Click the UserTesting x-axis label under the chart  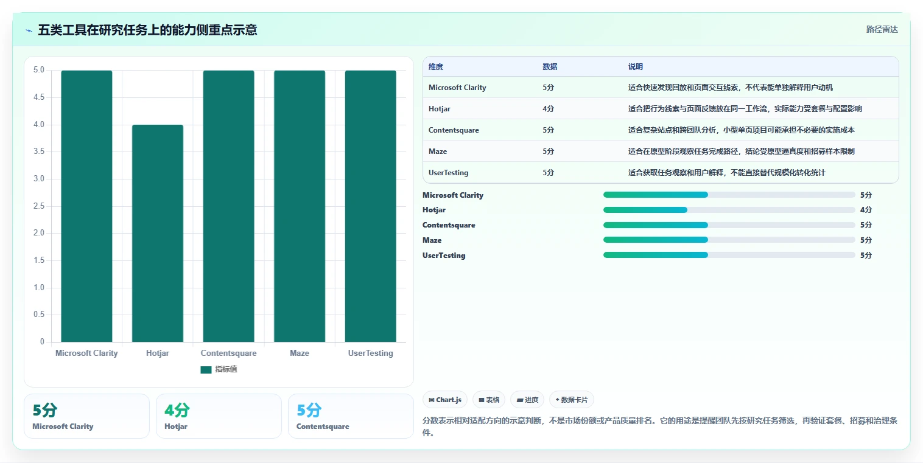click(x=371, y=353)
